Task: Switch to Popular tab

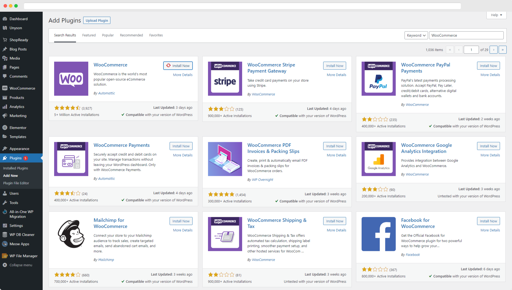Action: coord(108,35)
